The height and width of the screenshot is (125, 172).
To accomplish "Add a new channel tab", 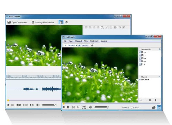I will (92, 45).
